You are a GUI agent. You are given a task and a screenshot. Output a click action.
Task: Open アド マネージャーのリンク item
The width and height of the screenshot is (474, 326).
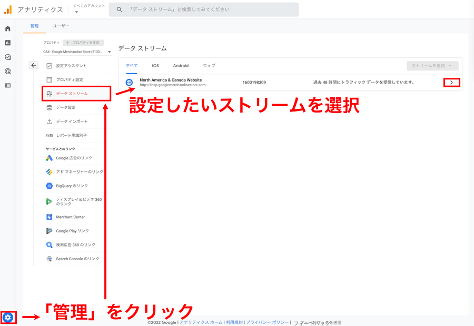point(78,172)
